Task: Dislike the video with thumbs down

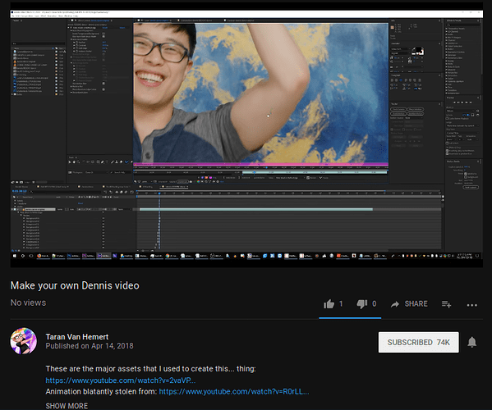Action: pos(361,304)
